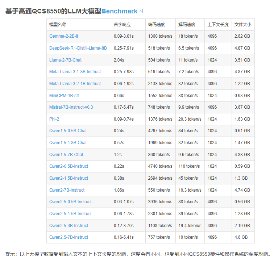Open the Qwen2.5-0.5B-Instruct link
This screenshot has width=278, height=263.
(x=70, y=202)
